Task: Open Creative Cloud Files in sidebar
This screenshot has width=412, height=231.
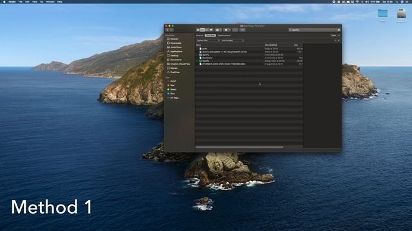Action: tap(178, 64)
